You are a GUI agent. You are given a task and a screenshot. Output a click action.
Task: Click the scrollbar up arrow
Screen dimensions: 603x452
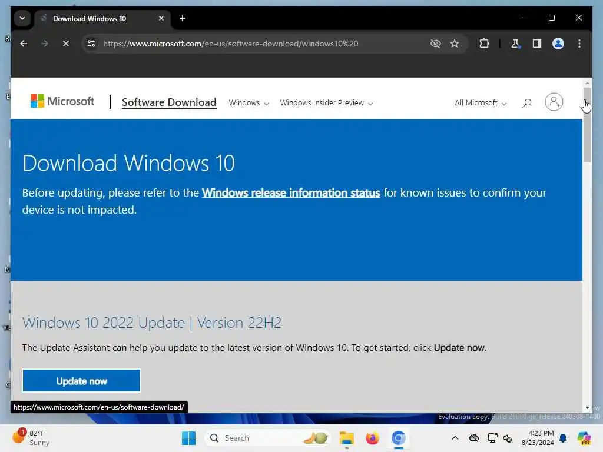[587, 83]
